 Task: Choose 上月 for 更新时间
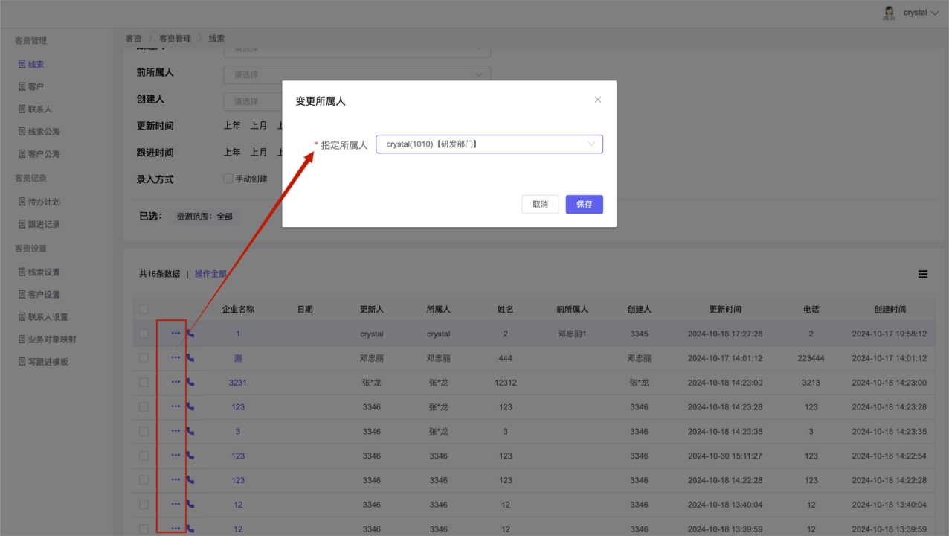259,126
